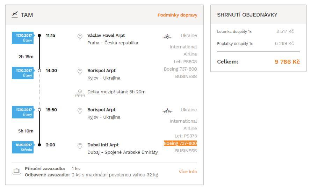Click the luggage icon next to Příruční zavazadlo
The width and height of the screenshot is (311, 189).
[x=15, y=172]
